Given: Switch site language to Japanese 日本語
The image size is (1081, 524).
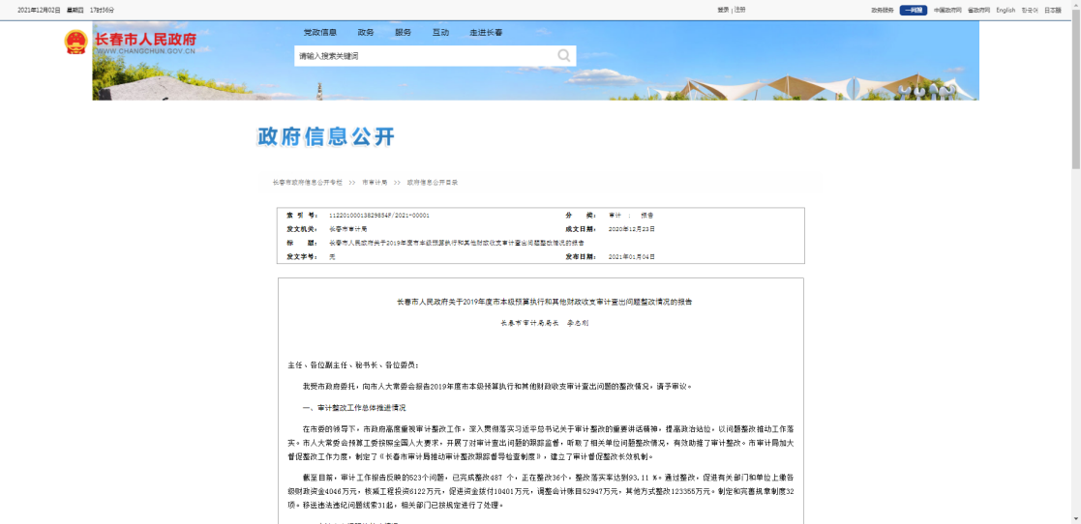Looking at the screenshot, I should pyautogui.click(x=1053, y=10).
